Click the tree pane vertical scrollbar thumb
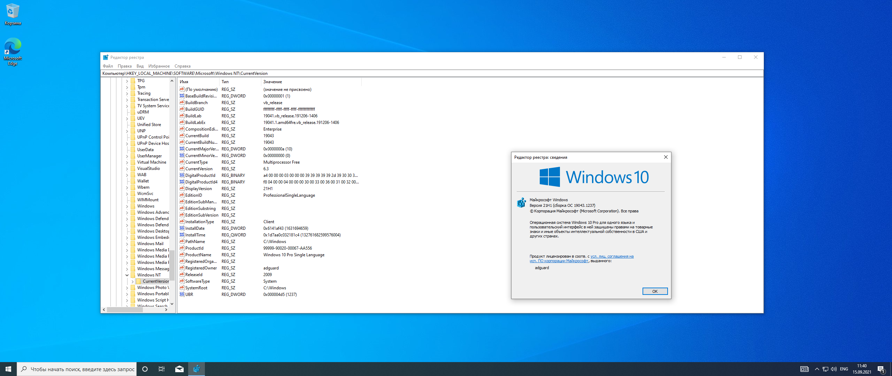The width and height of the screenshot is (892, 376). [x=172, y=265]
